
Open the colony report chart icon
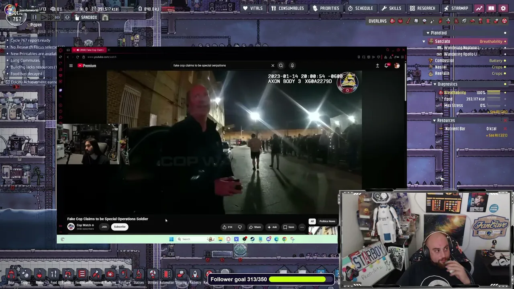479,8
